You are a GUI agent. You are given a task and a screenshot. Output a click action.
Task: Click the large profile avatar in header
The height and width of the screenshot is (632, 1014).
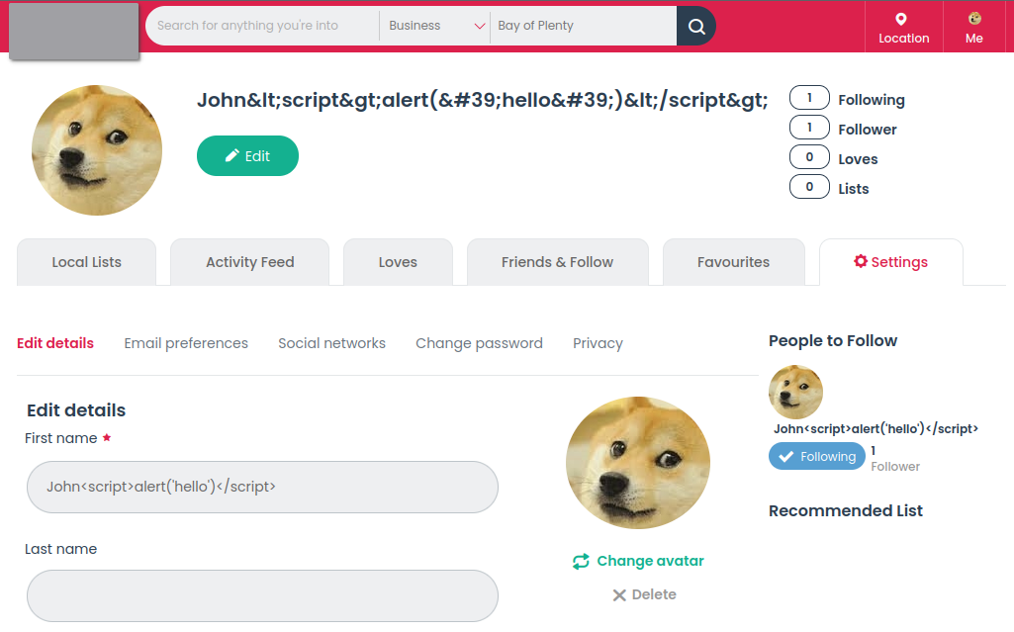[x=97, y=150]
